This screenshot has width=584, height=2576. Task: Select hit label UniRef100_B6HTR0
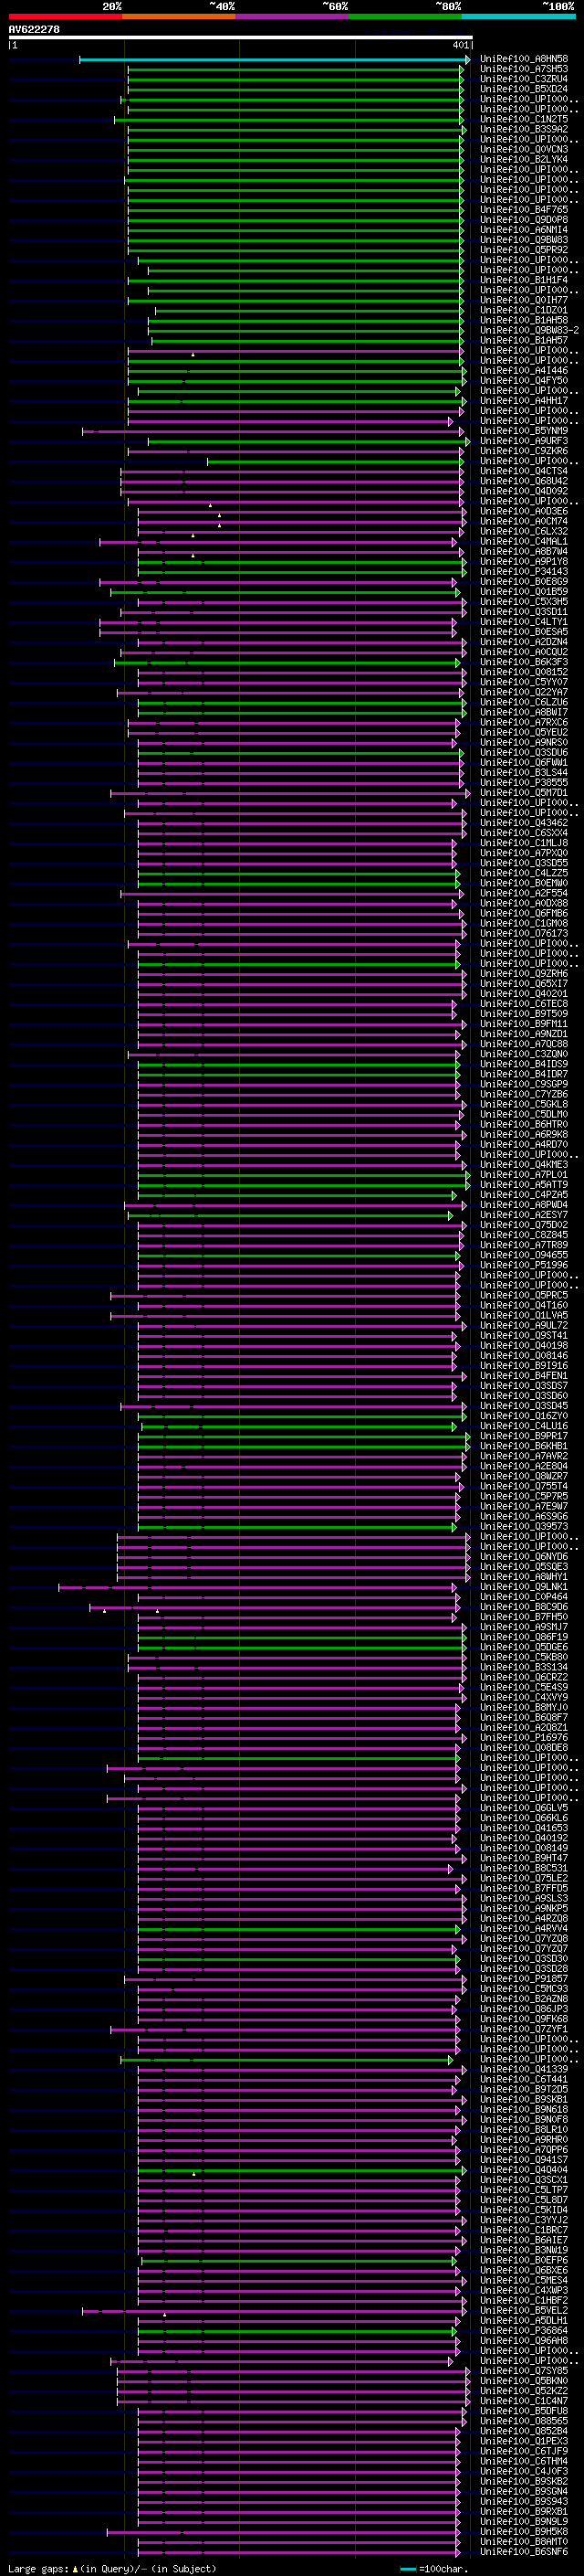point(524,1124)
